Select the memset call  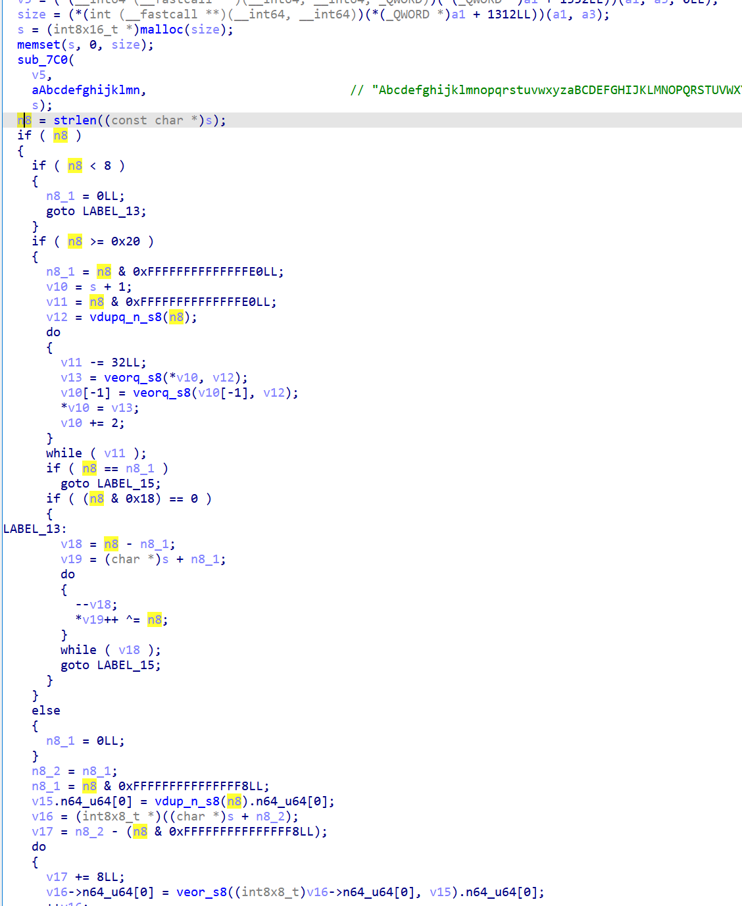pyautogui.click(x=38, y=44)
